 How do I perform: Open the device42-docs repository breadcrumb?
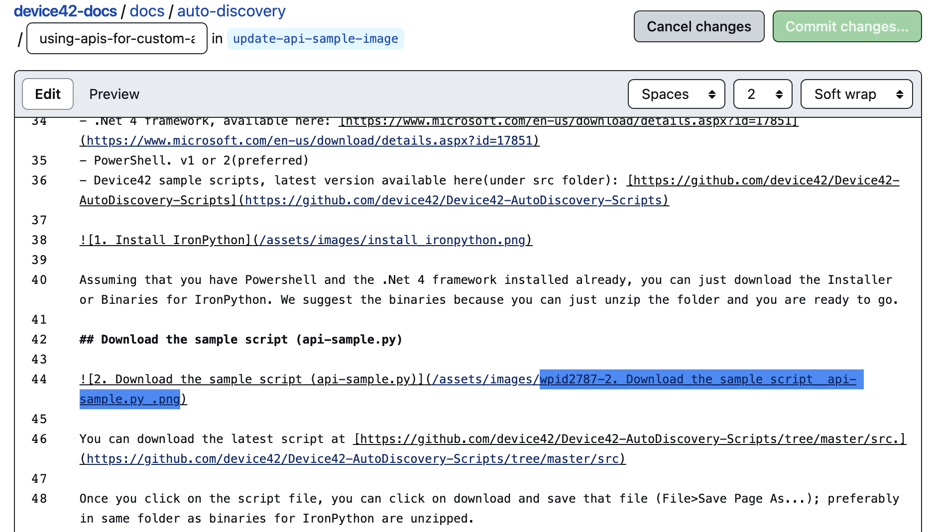tap(65, 11)
